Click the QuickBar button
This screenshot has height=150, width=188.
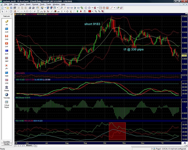tap(7, 142)
